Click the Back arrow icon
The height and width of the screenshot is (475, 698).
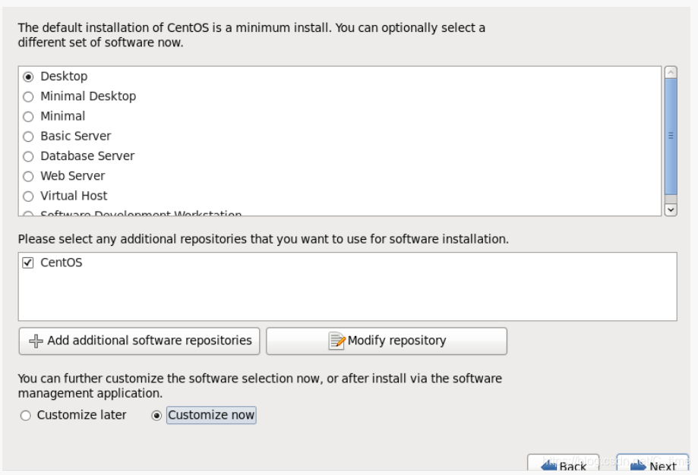pos(549,466)
